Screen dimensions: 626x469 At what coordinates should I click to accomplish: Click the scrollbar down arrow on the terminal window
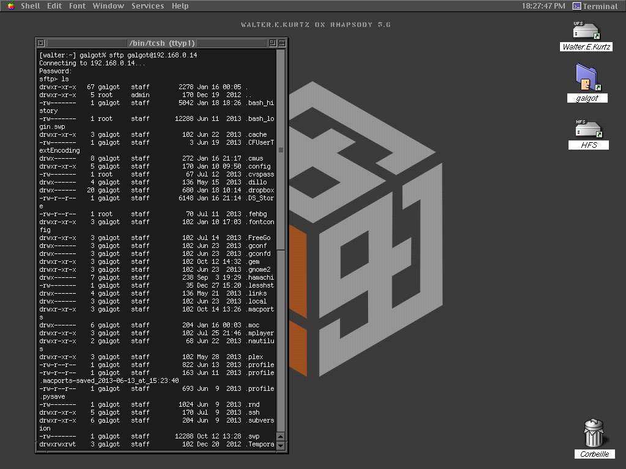pyautogui.click(x=281, y=444)
